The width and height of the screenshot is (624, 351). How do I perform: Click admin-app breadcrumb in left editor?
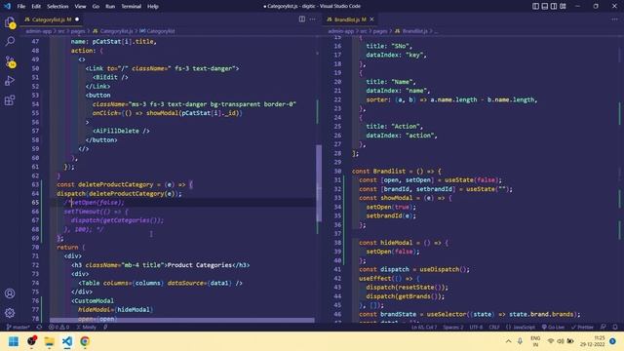click(39, 31)
